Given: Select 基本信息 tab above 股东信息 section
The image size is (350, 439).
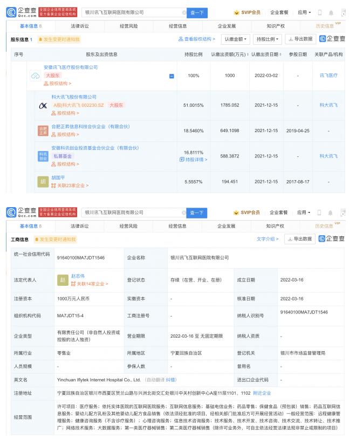Looking at the screenshot, I should coord(31,26).
